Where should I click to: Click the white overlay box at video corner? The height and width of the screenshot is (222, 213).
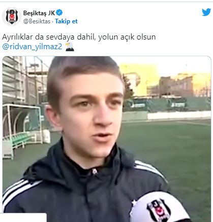click(x=23, y=217)
